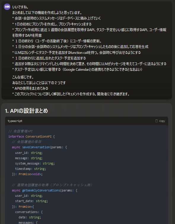Screen dimensions: 175x224
Task: Click 'date: string;' code line
Action: click(30, 217)
